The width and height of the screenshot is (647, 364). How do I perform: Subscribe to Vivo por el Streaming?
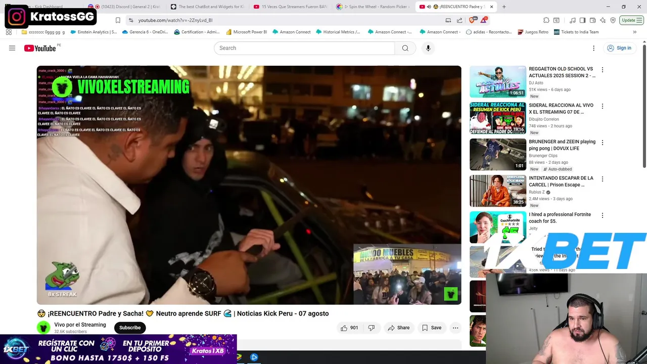(x=130, y=328)
